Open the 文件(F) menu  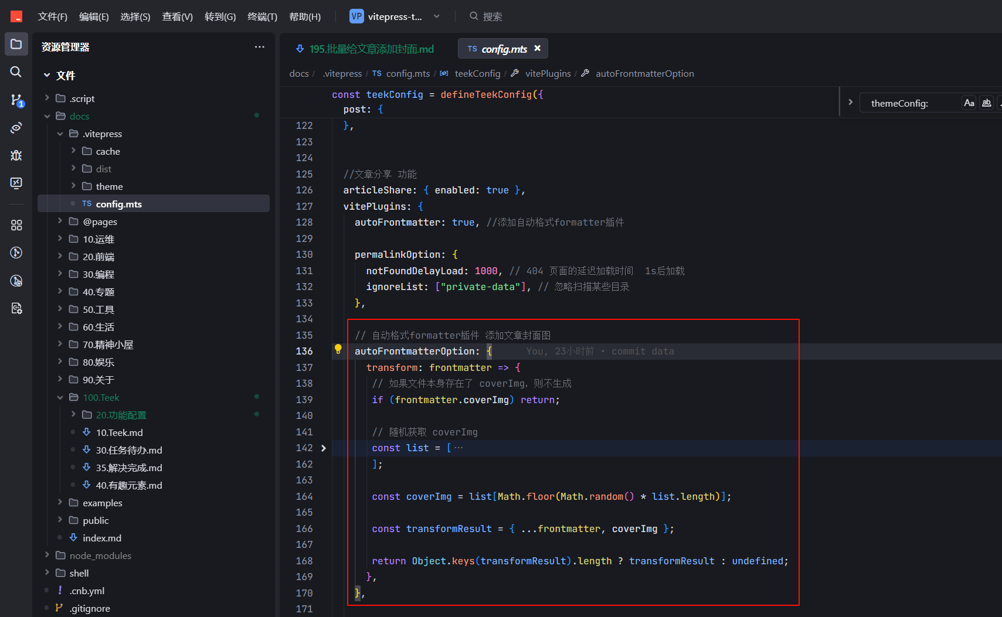pos(52,16)
